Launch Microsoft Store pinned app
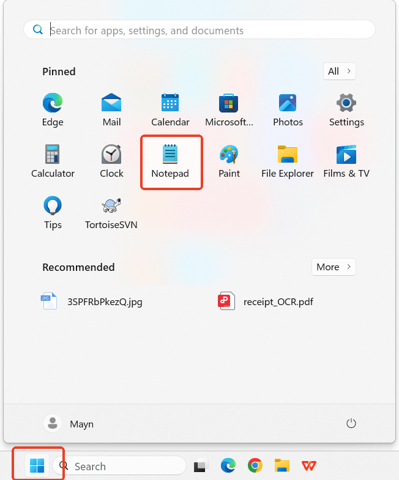This screenshot has height=480, width=399. (229, 109)
